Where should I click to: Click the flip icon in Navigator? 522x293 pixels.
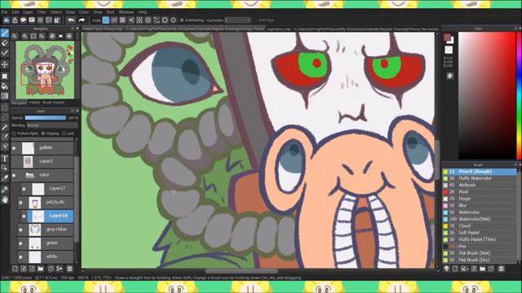[60, 36]
